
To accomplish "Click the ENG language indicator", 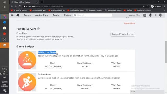I will pos(4,77).
